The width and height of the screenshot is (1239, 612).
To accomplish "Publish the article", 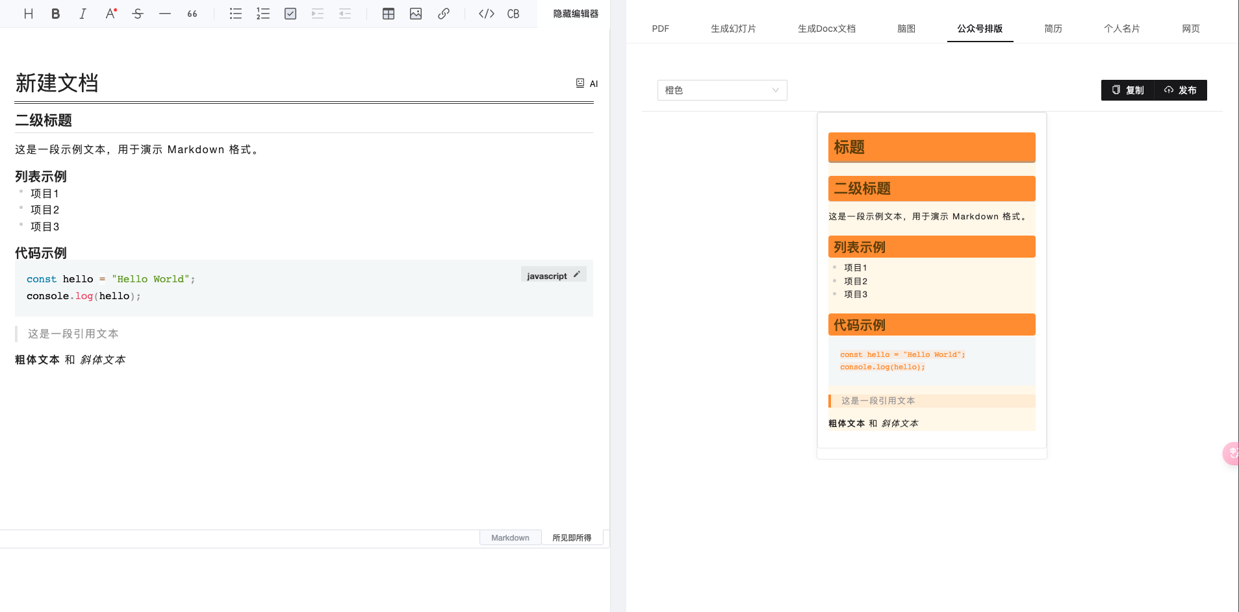I will (1181, 90).
